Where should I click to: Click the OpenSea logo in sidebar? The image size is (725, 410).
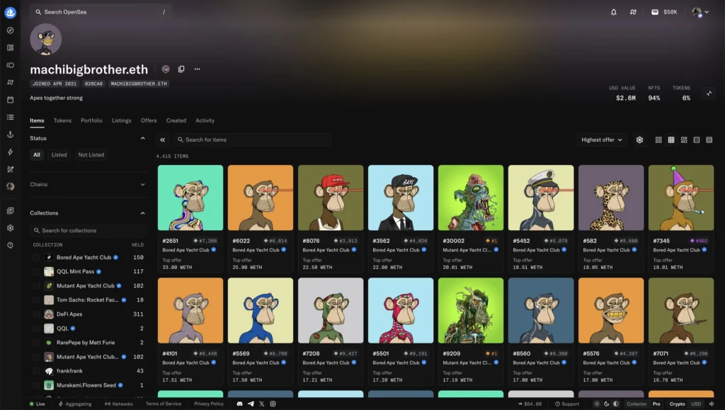[10, 13]
